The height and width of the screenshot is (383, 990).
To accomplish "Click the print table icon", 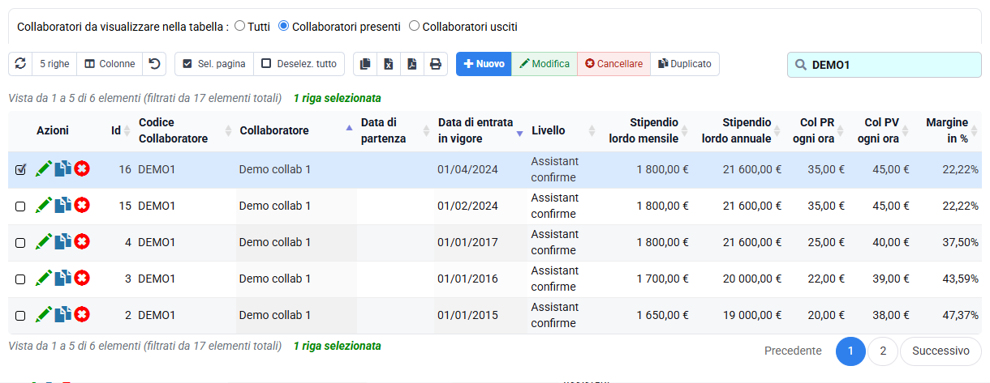I will tap(436, 64).
